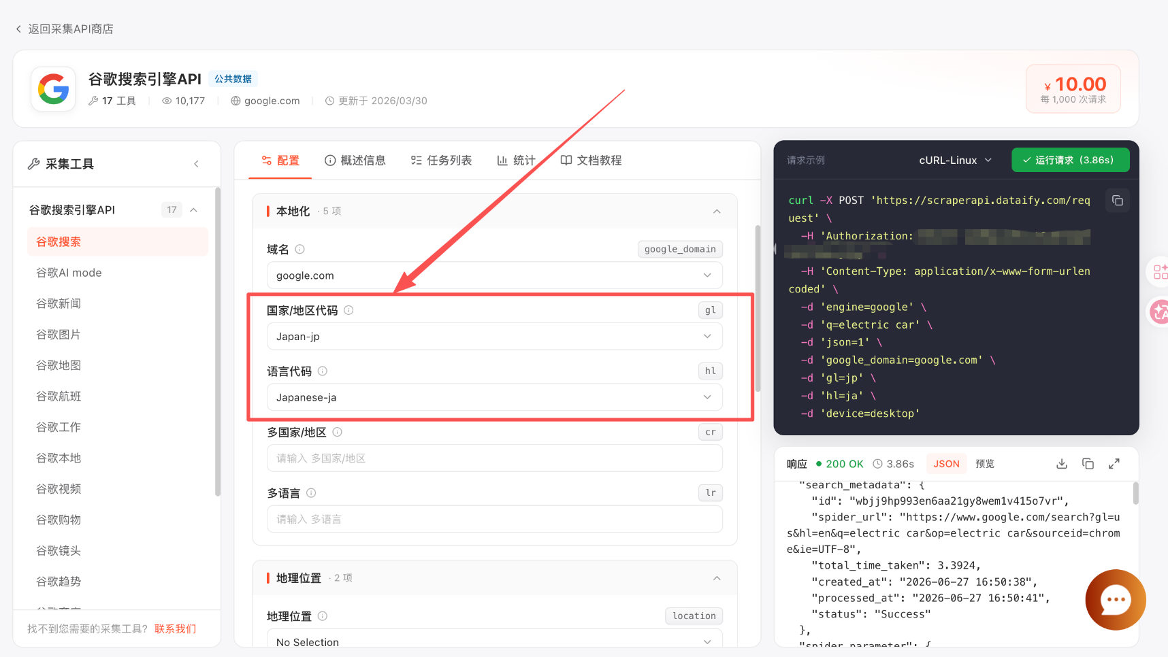Click the location parameter tag
The width and height of the screenshot is (1168, 657).
694,616
